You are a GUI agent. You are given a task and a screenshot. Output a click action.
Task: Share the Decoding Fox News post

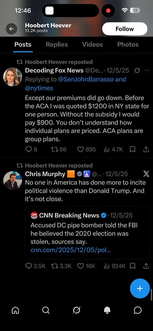(x=146, y=150)
